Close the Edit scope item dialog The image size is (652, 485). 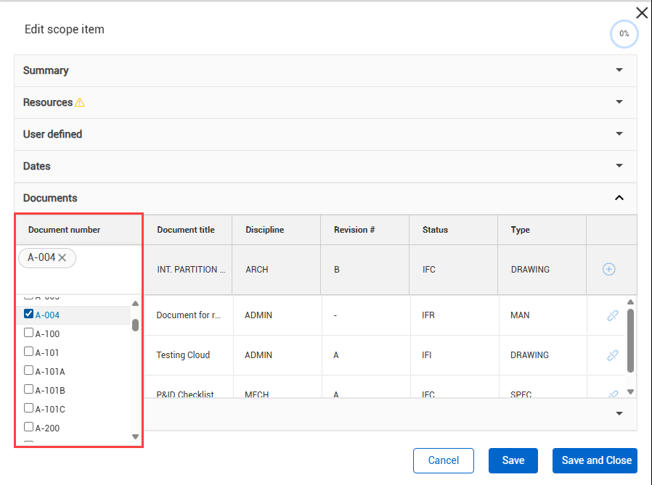(642, 12)
